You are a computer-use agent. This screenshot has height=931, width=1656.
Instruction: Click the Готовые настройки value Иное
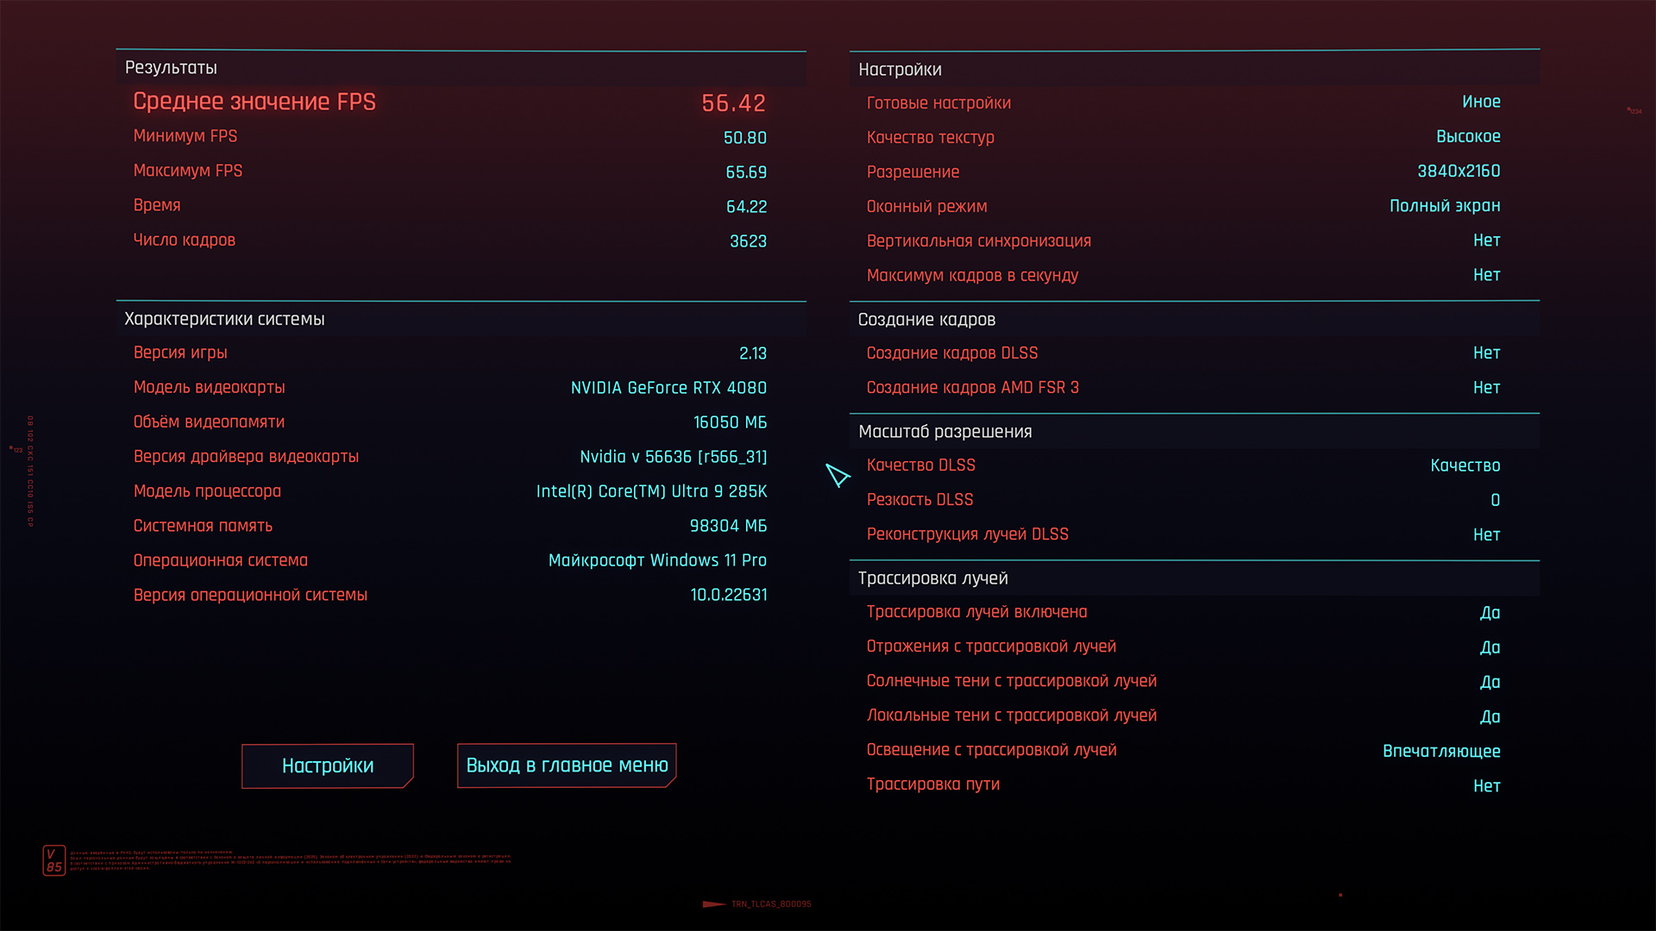pos(1481,102)
